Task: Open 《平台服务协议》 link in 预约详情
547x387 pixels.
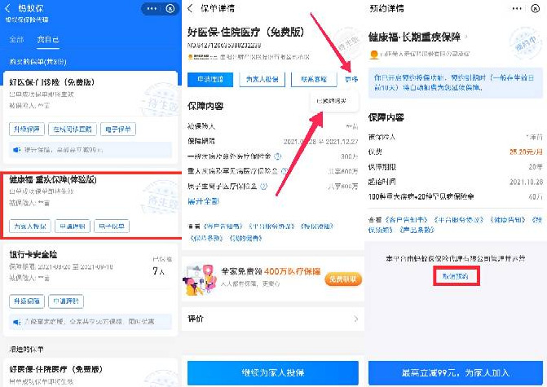Action: pos(458,220)
